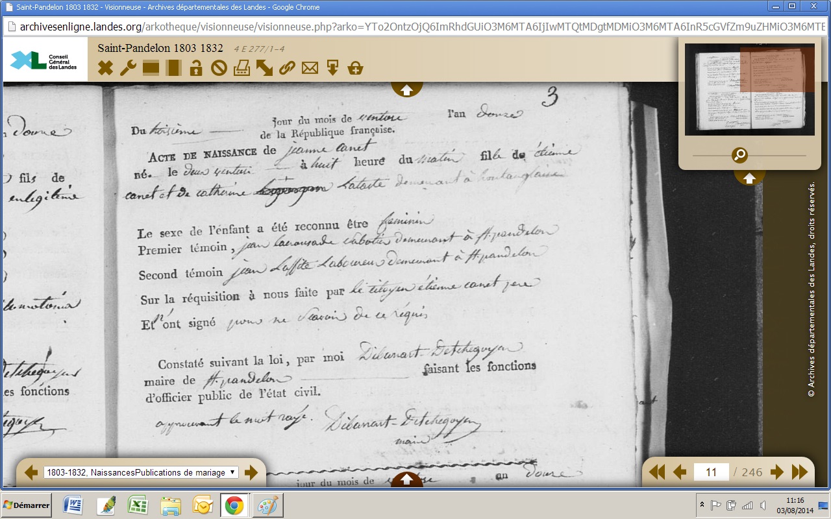Get permalink using the chain link icon
Screen dimensions: 831x519
287,67
